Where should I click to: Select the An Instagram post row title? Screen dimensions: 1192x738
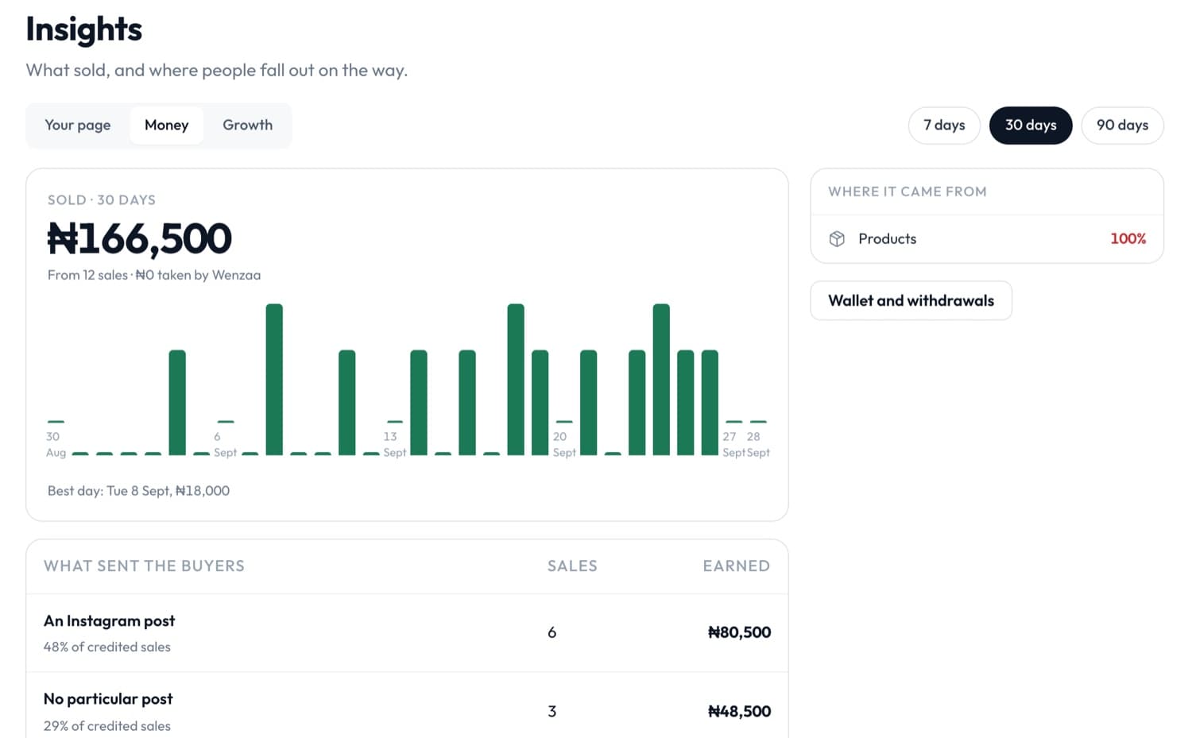110,621
